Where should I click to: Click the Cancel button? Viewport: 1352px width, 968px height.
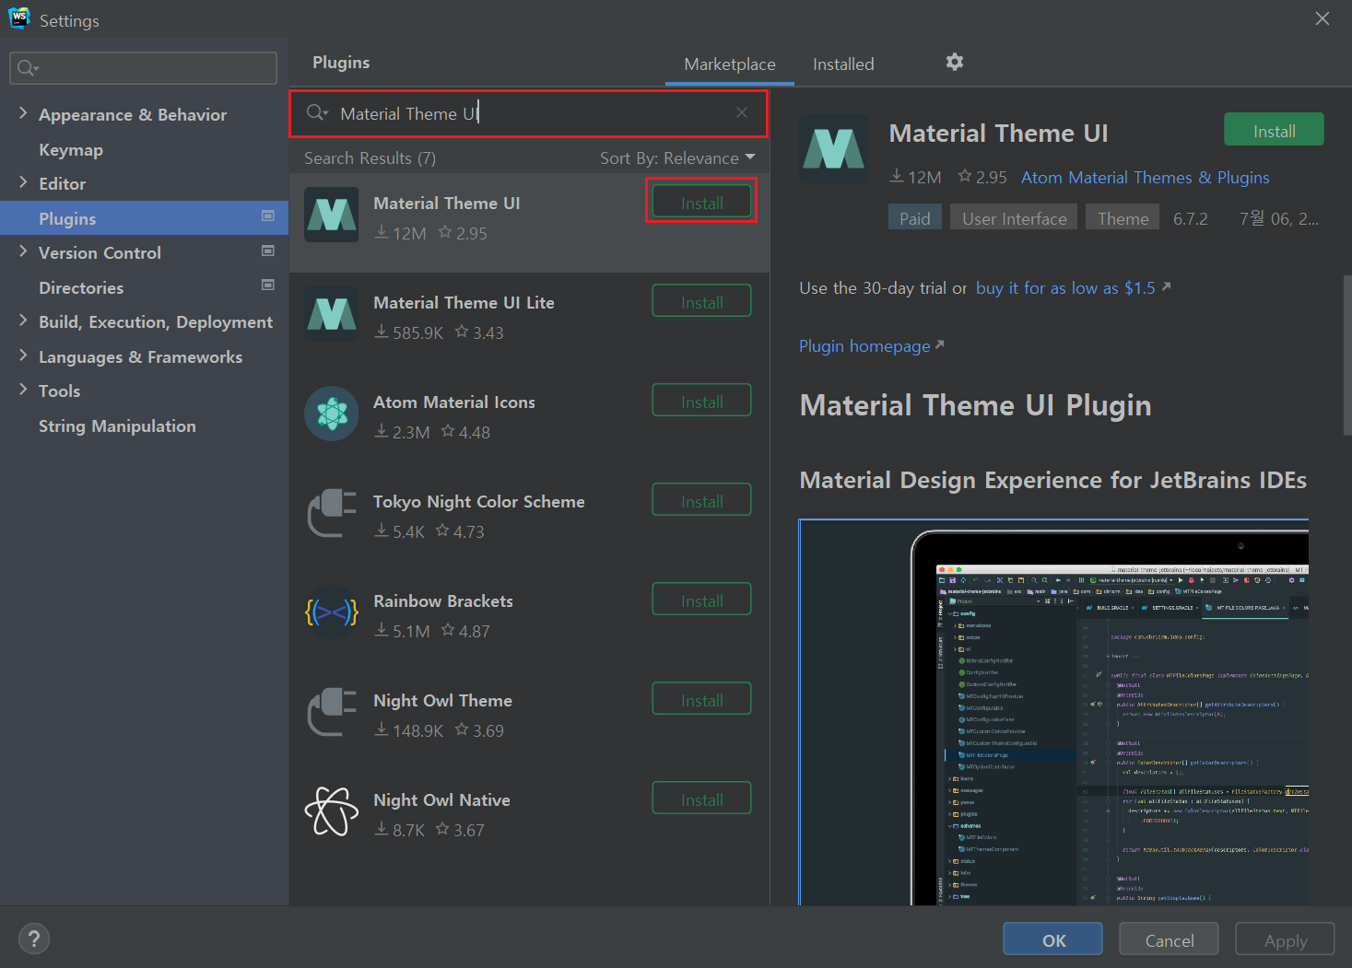point(1169,939)
